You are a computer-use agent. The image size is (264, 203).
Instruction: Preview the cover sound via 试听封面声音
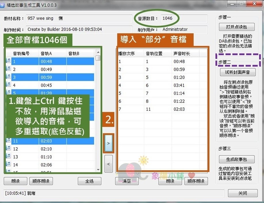coord(238,72)
